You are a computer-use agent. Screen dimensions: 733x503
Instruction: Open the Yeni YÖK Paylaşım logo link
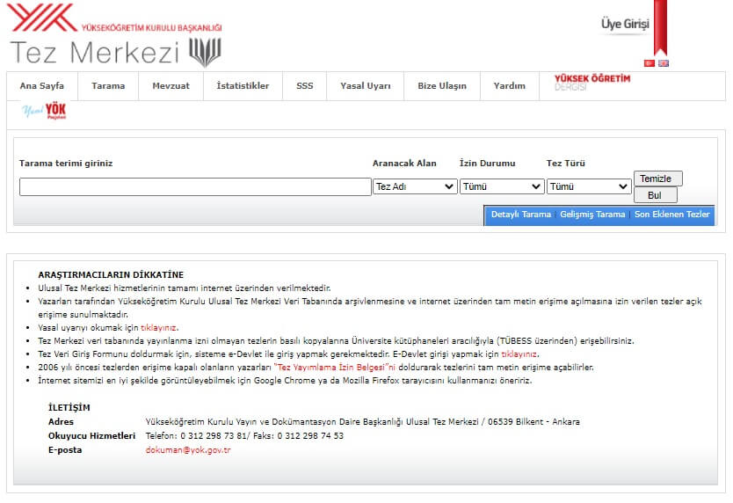point(44,111)
